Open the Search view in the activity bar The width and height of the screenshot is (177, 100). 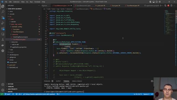coord(3,12)
